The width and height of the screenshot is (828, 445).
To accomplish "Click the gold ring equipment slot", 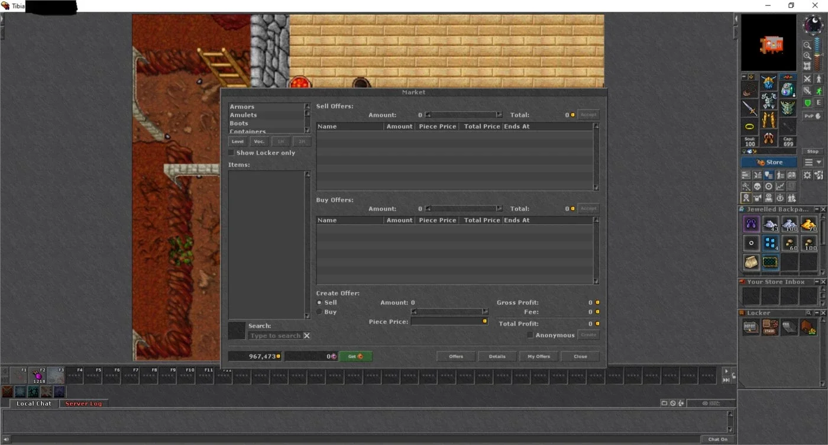I will (750, 127).
